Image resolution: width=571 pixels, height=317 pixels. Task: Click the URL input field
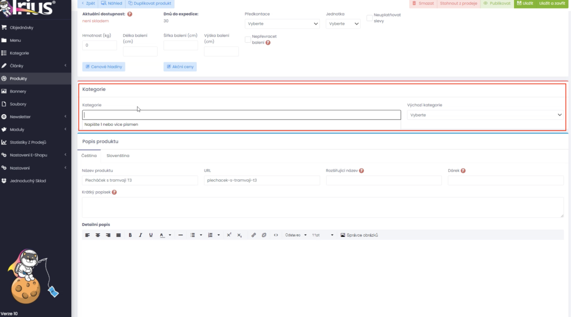(x=262, y=180)
